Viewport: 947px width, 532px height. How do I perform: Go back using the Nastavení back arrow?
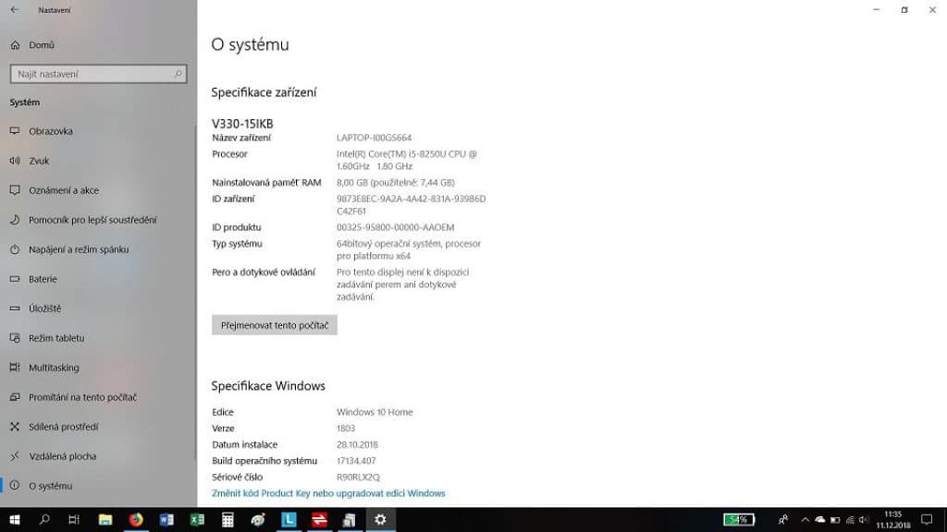(15, 9)
